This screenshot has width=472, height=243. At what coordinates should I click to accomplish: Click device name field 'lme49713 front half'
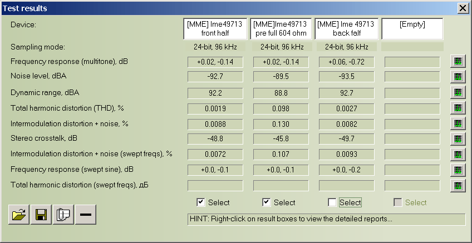coord(215,28)
